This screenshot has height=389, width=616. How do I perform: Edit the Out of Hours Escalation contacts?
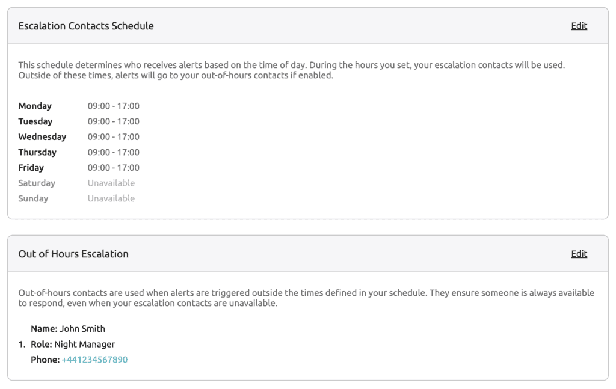[x=579, y=254]
